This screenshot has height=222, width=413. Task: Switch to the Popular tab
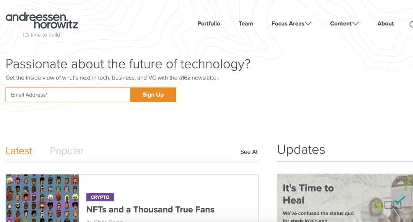click(x=67, y=151)
